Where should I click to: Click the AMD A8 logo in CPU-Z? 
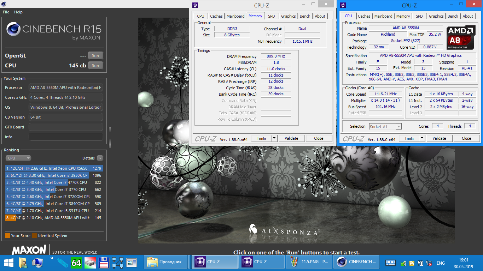[461, 38]
